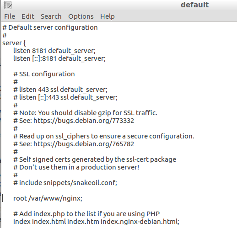Screen dimensions: 237x228
Task: Open the Search menu
Action: (x=51, y=16)
